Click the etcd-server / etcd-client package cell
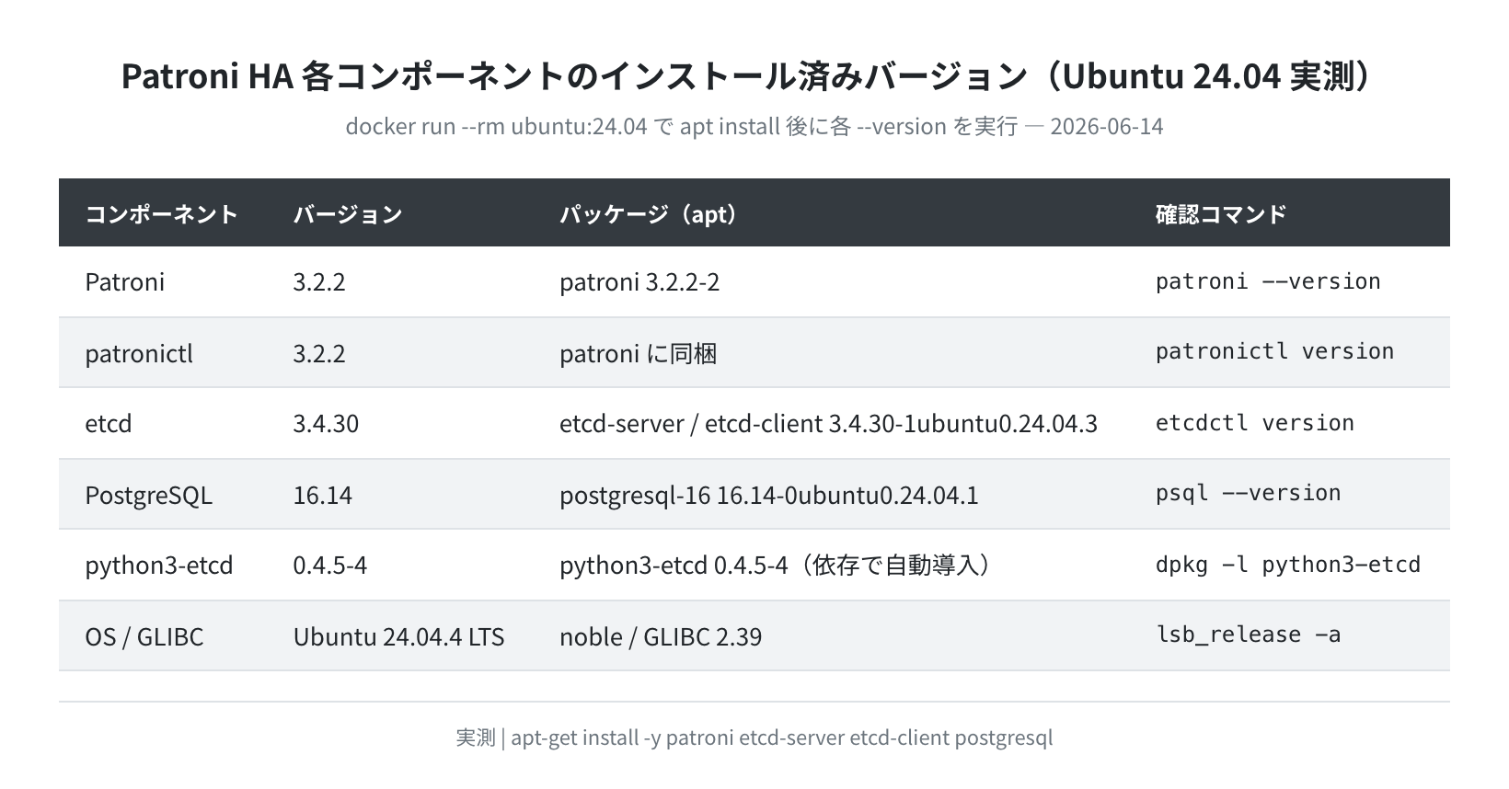 [828, 423]
